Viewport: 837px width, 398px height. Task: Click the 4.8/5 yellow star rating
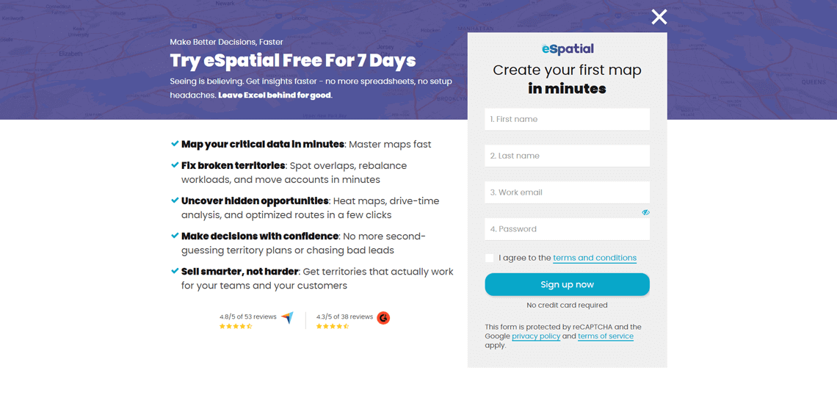tap(236, 327)
